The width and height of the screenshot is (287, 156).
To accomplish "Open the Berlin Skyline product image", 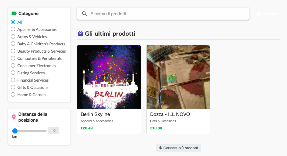I will pos(109,77).
